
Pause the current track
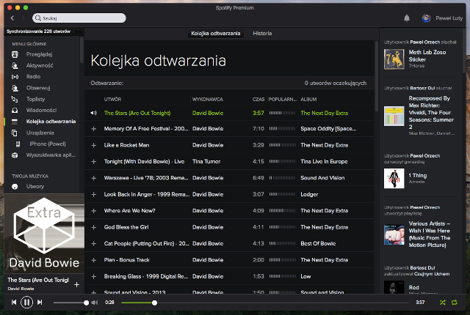[26, 303]
